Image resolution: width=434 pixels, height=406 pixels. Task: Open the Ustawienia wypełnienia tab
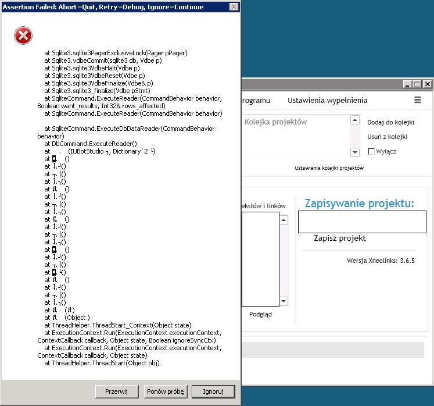tap(328, 100)
